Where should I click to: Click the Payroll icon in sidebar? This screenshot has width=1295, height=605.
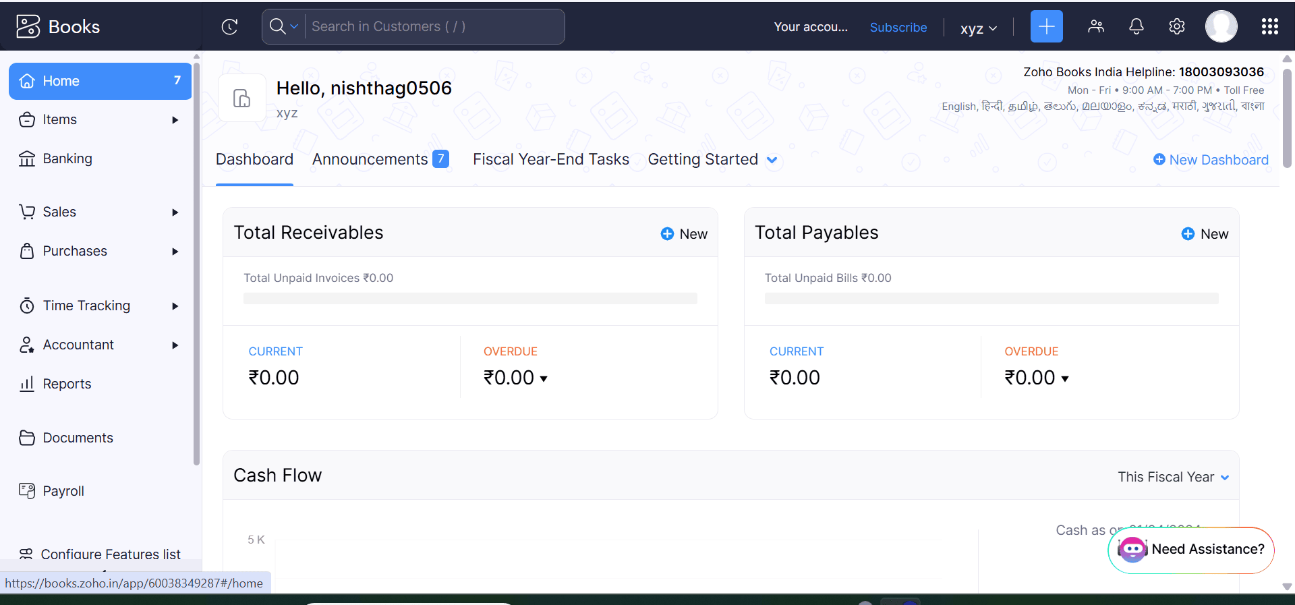pos(27,491)
